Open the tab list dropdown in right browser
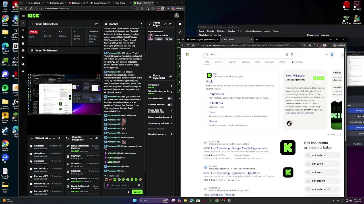364x204 pixels. [x=183, y=40]
